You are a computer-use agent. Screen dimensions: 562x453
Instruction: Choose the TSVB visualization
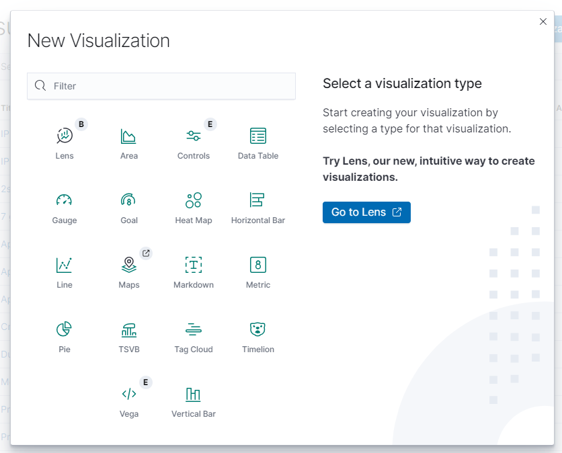(x=129, y=330)
